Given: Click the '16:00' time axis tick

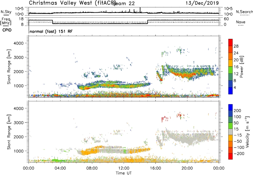Looking at the screenshot, I should (x=155, y=168).
